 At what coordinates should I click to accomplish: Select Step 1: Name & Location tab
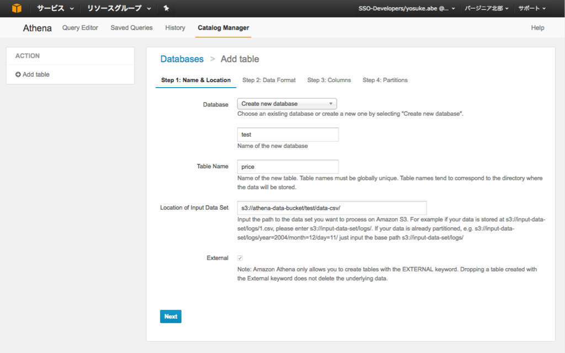tap(196, 80)
